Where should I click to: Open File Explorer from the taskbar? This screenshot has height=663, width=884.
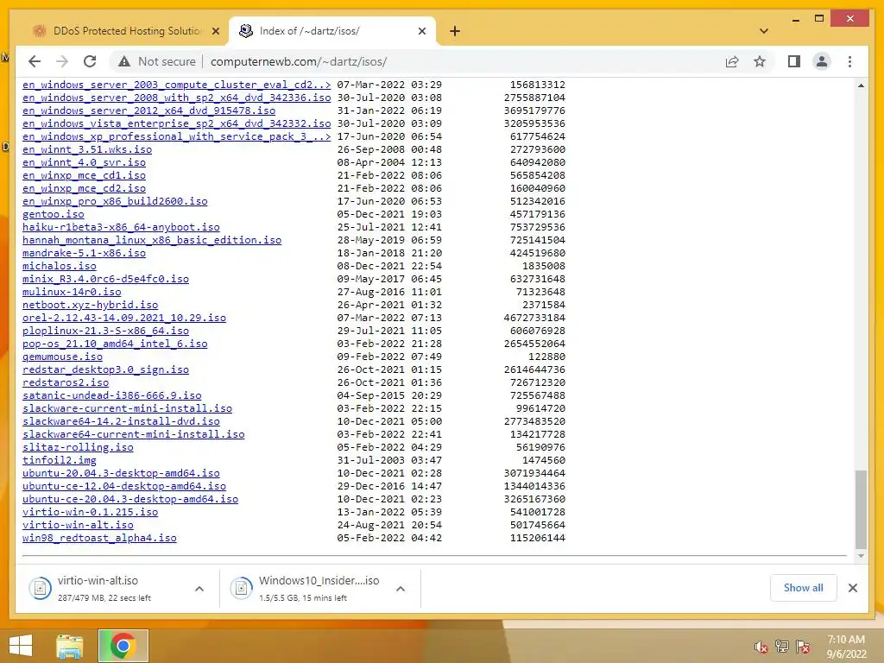[x=70, y=646]
